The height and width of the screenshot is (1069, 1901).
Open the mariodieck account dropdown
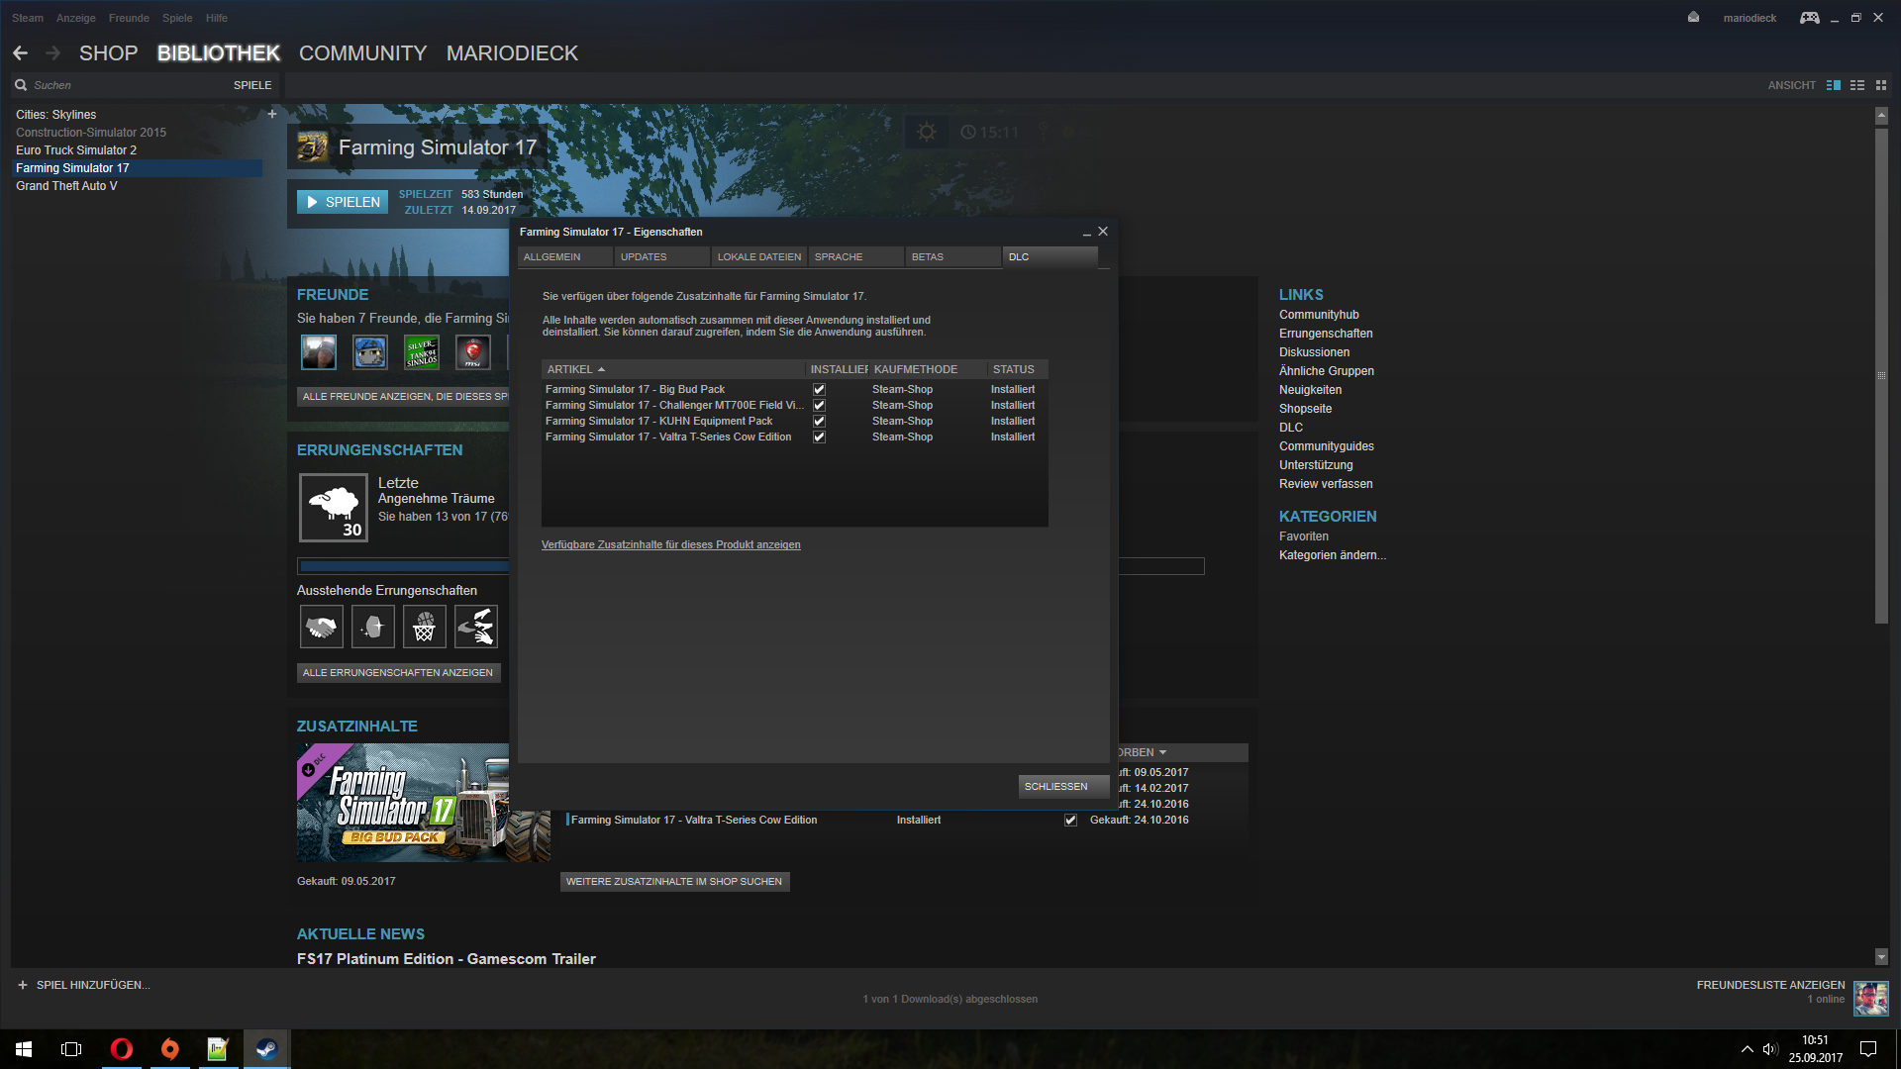pyautogui.click(x=1750, y=18)
